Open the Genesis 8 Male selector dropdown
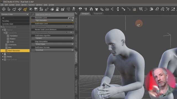The width and height of the screenshot is (177, 99). pyautogui.click(x=15, y=15)
